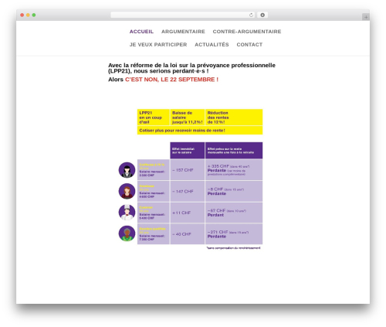Click the third profile cell, beside the chef avatar
The image size is (386, 327).
coord(154,213)
